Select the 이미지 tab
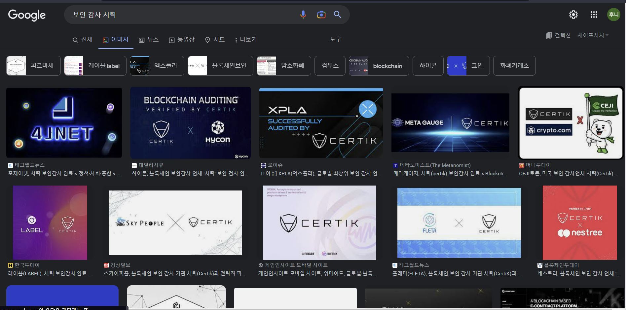This screenshot has height=310, width=626. [115, 40]
